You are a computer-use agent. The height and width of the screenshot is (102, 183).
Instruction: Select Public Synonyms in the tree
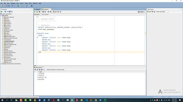[10, 41]
